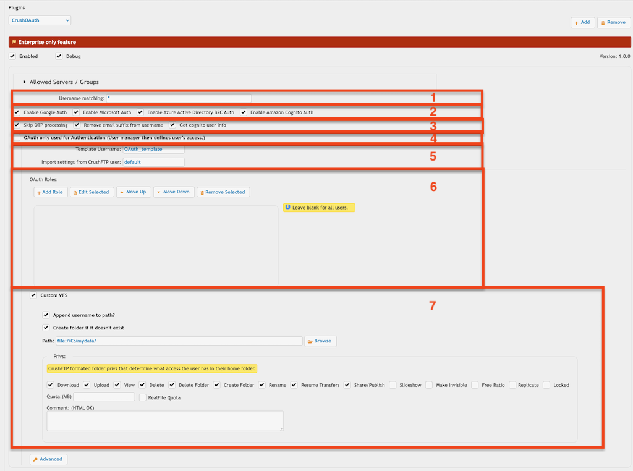Screen dimensions: 633x471
Task: Open the CrushOAuth plugins dropdown
Action: click(40, 20)
